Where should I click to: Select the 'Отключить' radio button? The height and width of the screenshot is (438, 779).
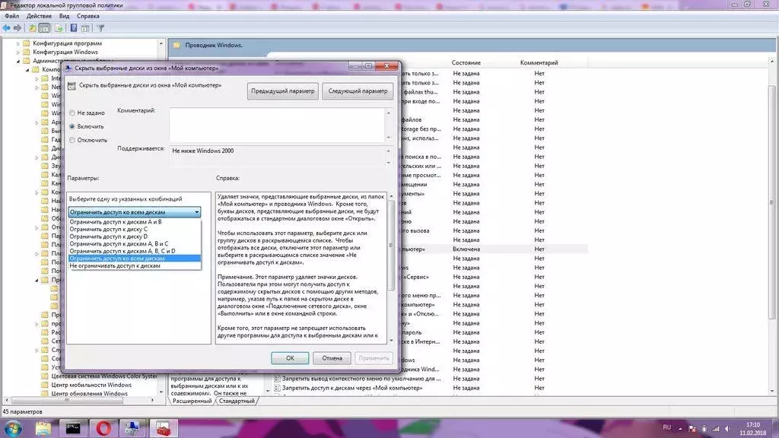click(x=72, y=140)
